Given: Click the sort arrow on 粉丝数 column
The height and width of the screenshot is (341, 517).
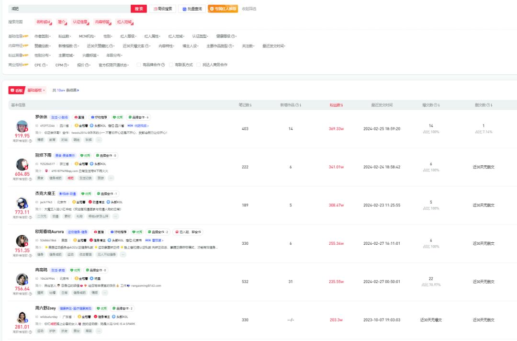Looking at the screenshot, I should (342, 105).
